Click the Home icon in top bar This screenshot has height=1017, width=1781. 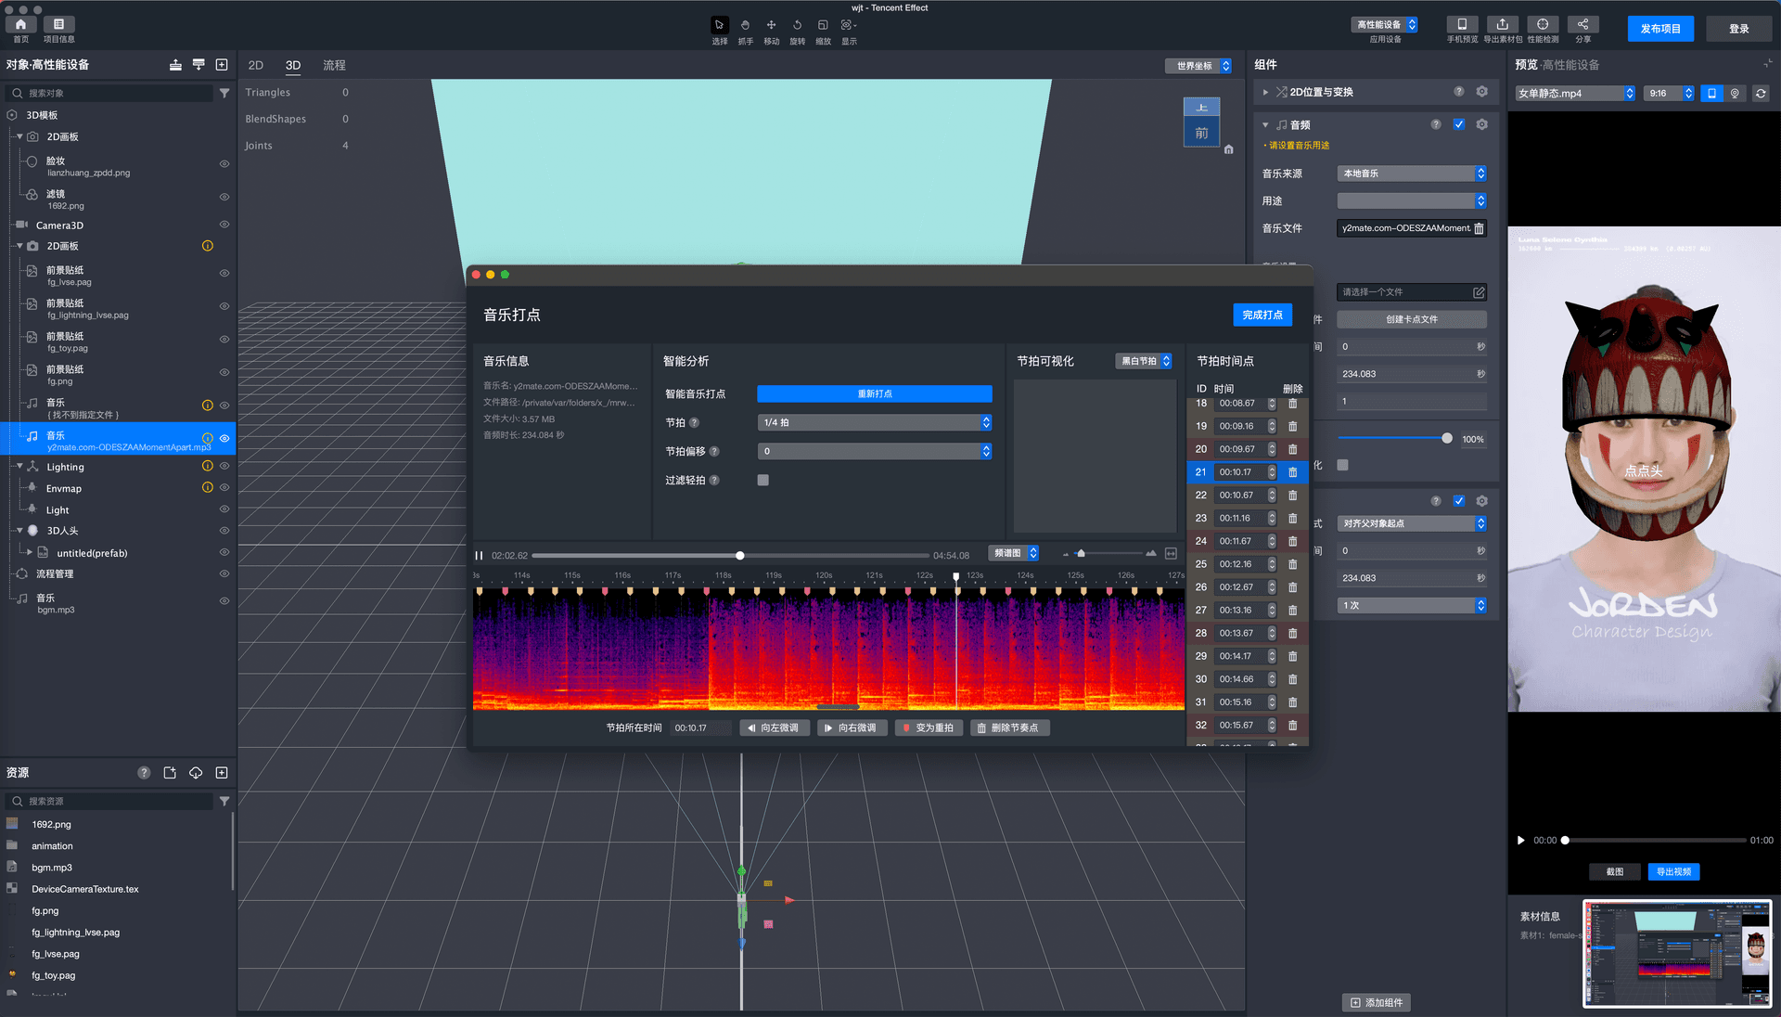click(x=20, y=25)
